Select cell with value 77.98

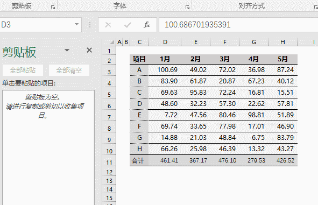click(x=225, y=126)
